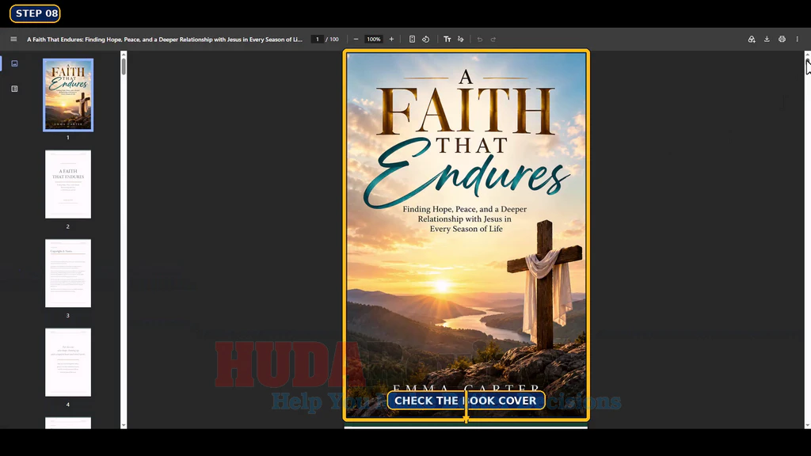Viewport: 811px width, 456px height.
Task: Select the text annotation tool
Action: pyautogui.click(x=447, y=40)
